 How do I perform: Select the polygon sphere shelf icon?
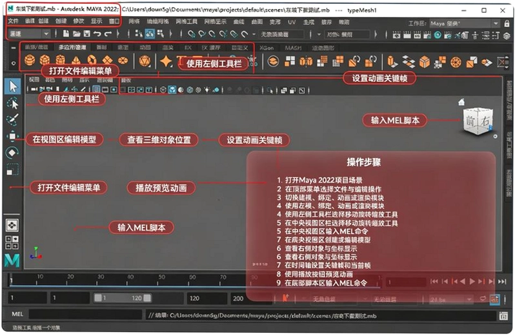30,61
